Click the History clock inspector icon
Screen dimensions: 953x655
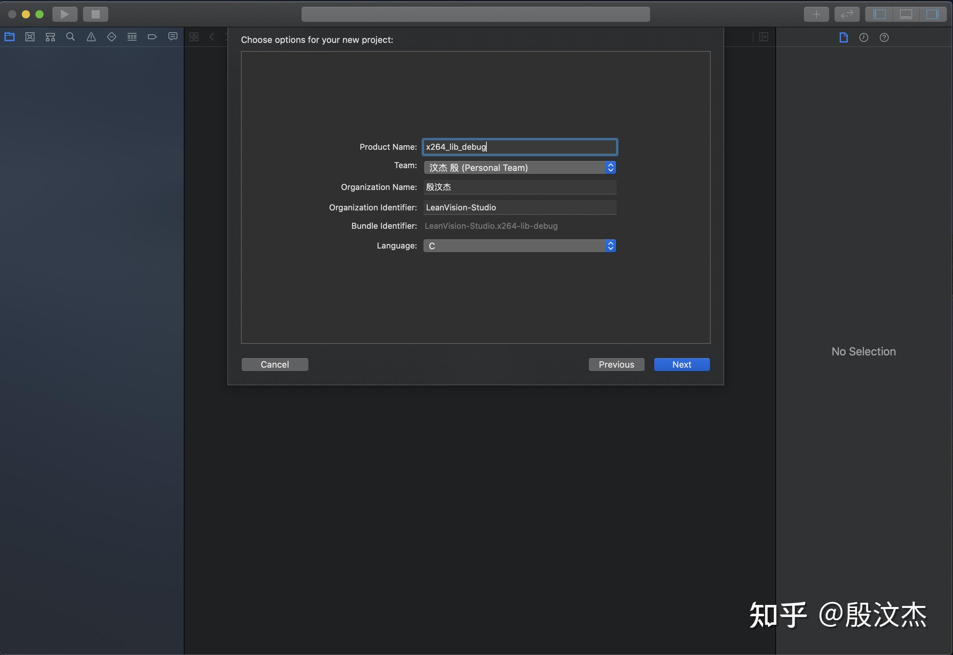click(x=863, y=37)
